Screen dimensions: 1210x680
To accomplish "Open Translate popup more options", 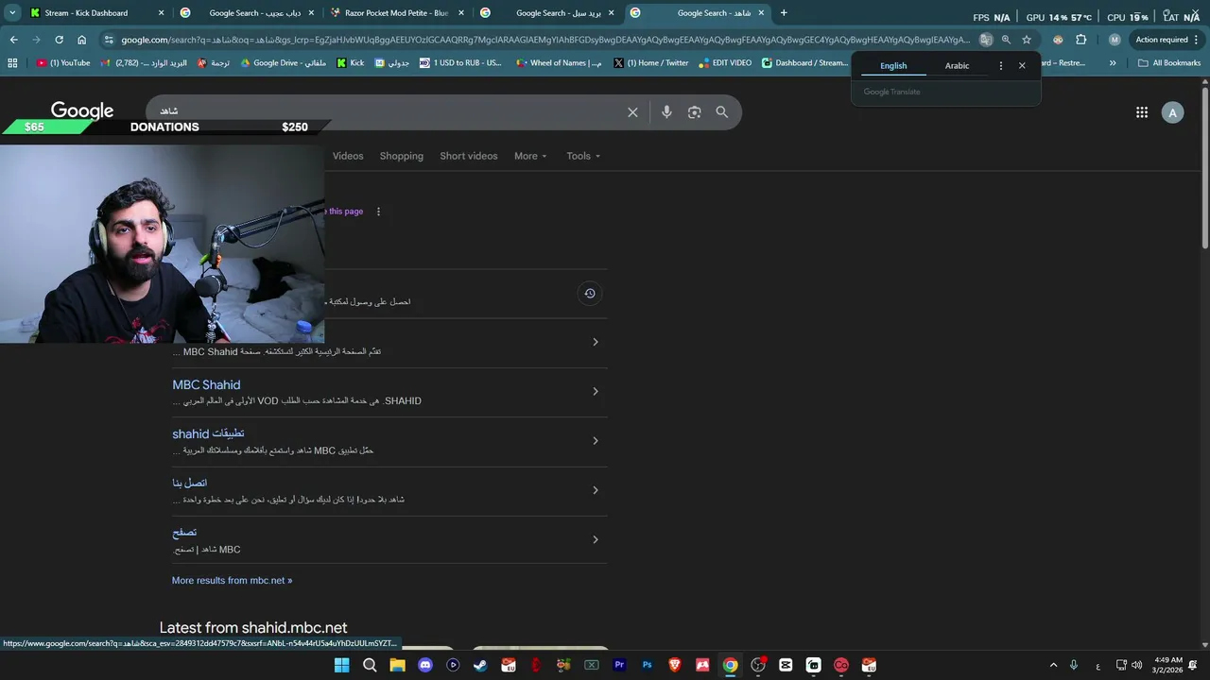I will pyautogui.click(x=1000, y=66).
